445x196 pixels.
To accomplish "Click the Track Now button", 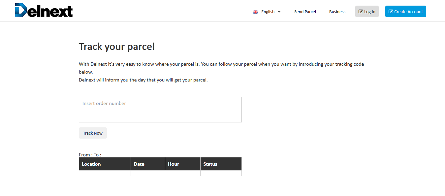I will [93, 133].
